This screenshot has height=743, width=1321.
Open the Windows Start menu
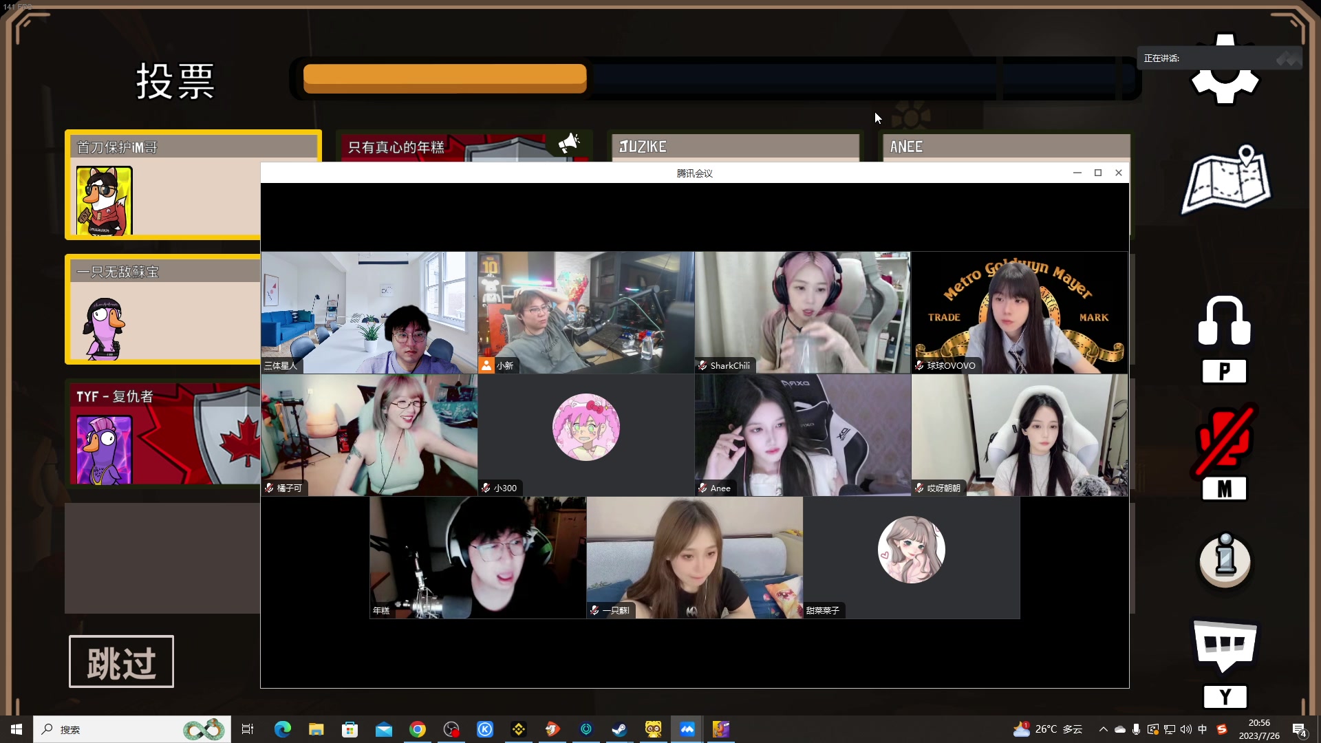point(17,729)
